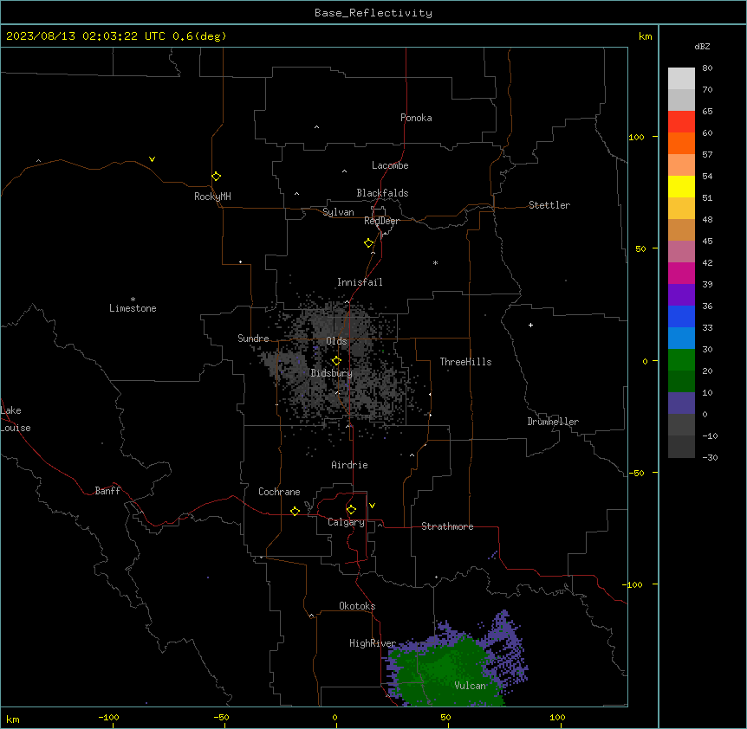Viewport: 747px width, 729px height.
Task: Click the dBZ legend heading
Action: (702, 47)
